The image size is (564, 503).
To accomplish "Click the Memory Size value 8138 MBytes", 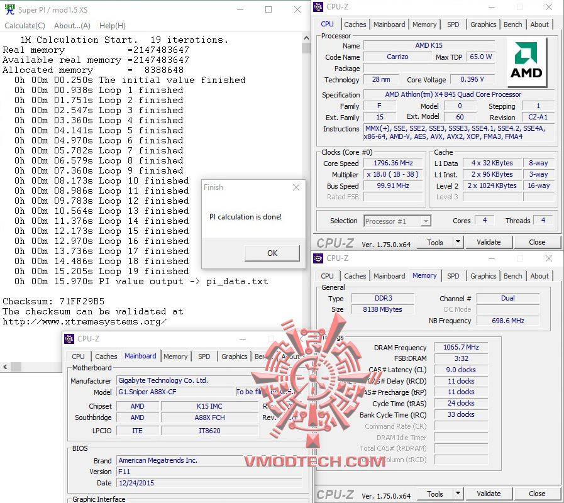I will click(383, 309).
